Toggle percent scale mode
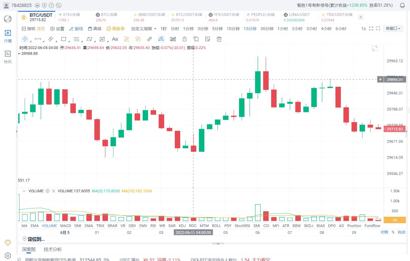 pyautogui.click(x=393, y=232)
